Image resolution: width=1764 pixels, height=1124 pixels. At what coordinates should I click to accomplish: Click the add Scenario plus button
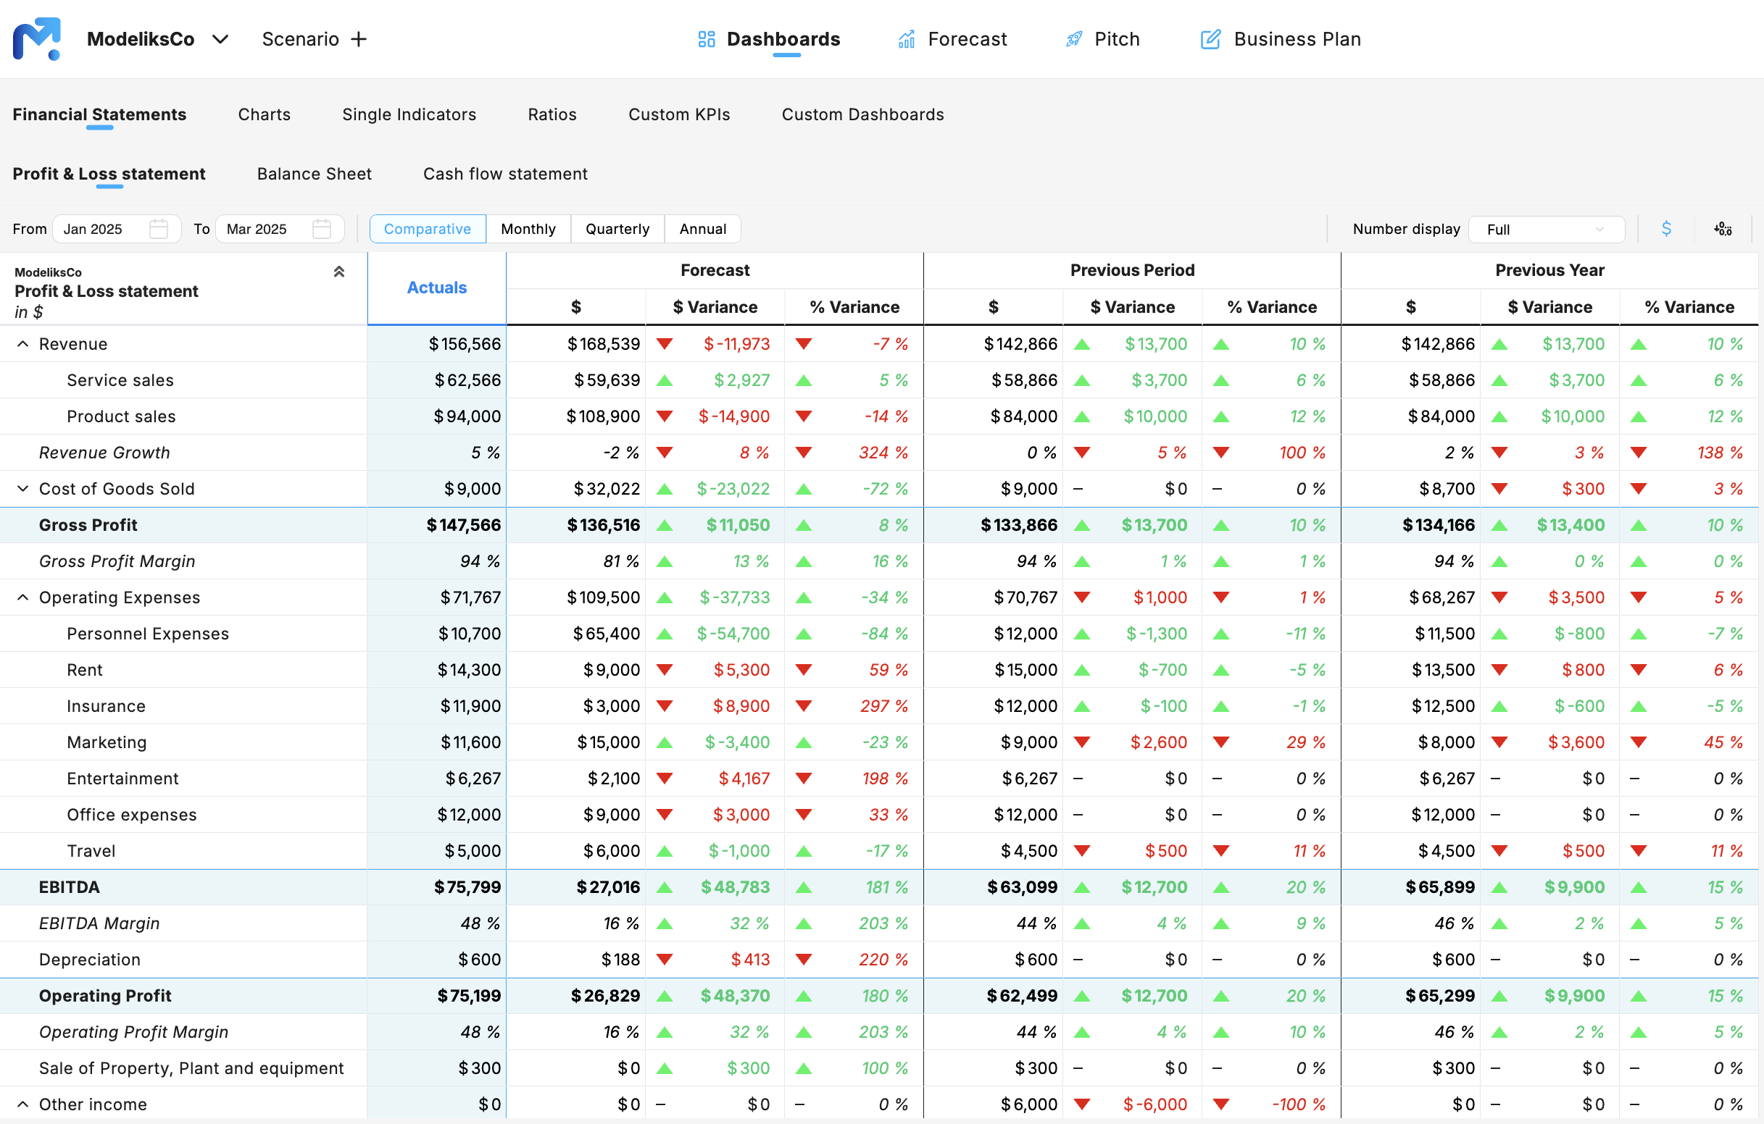(358, 39)
